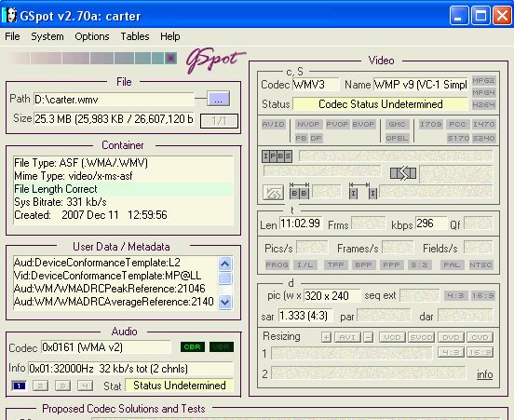This screenshot has height=420, width=514.
Task: Click the pic size field 320 x 240
Action: [331, 296]
